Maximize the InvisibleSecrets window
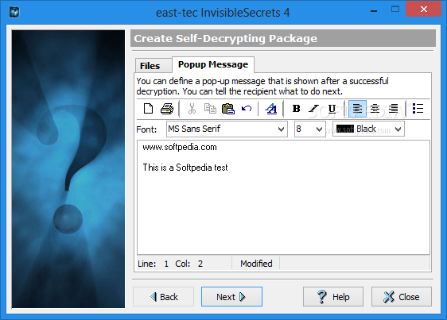This screenshot has height=320, width=447. click(395, 10)
